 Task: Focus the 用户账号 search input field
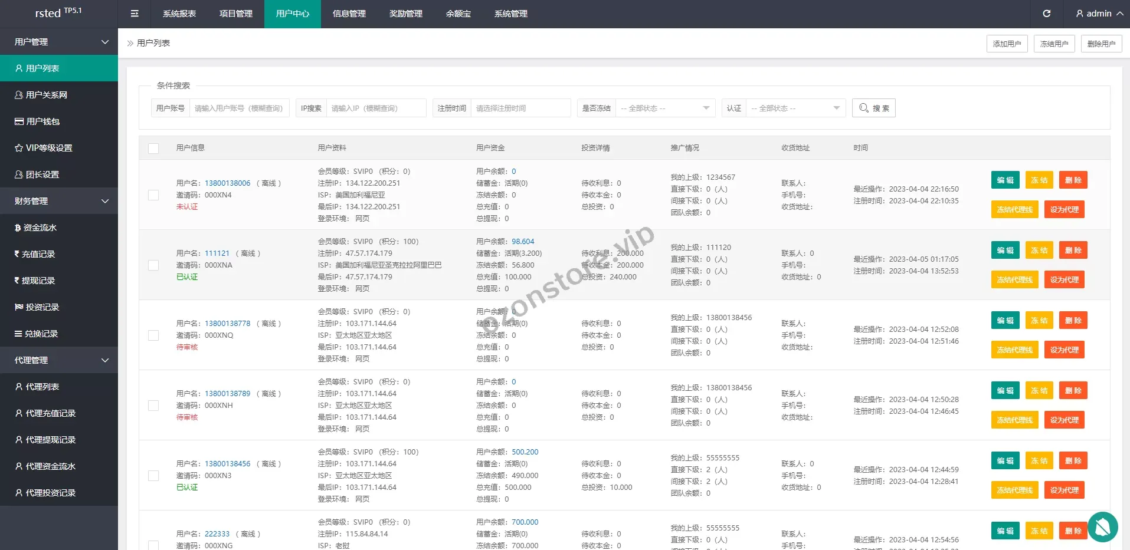(x=239, y=108)
